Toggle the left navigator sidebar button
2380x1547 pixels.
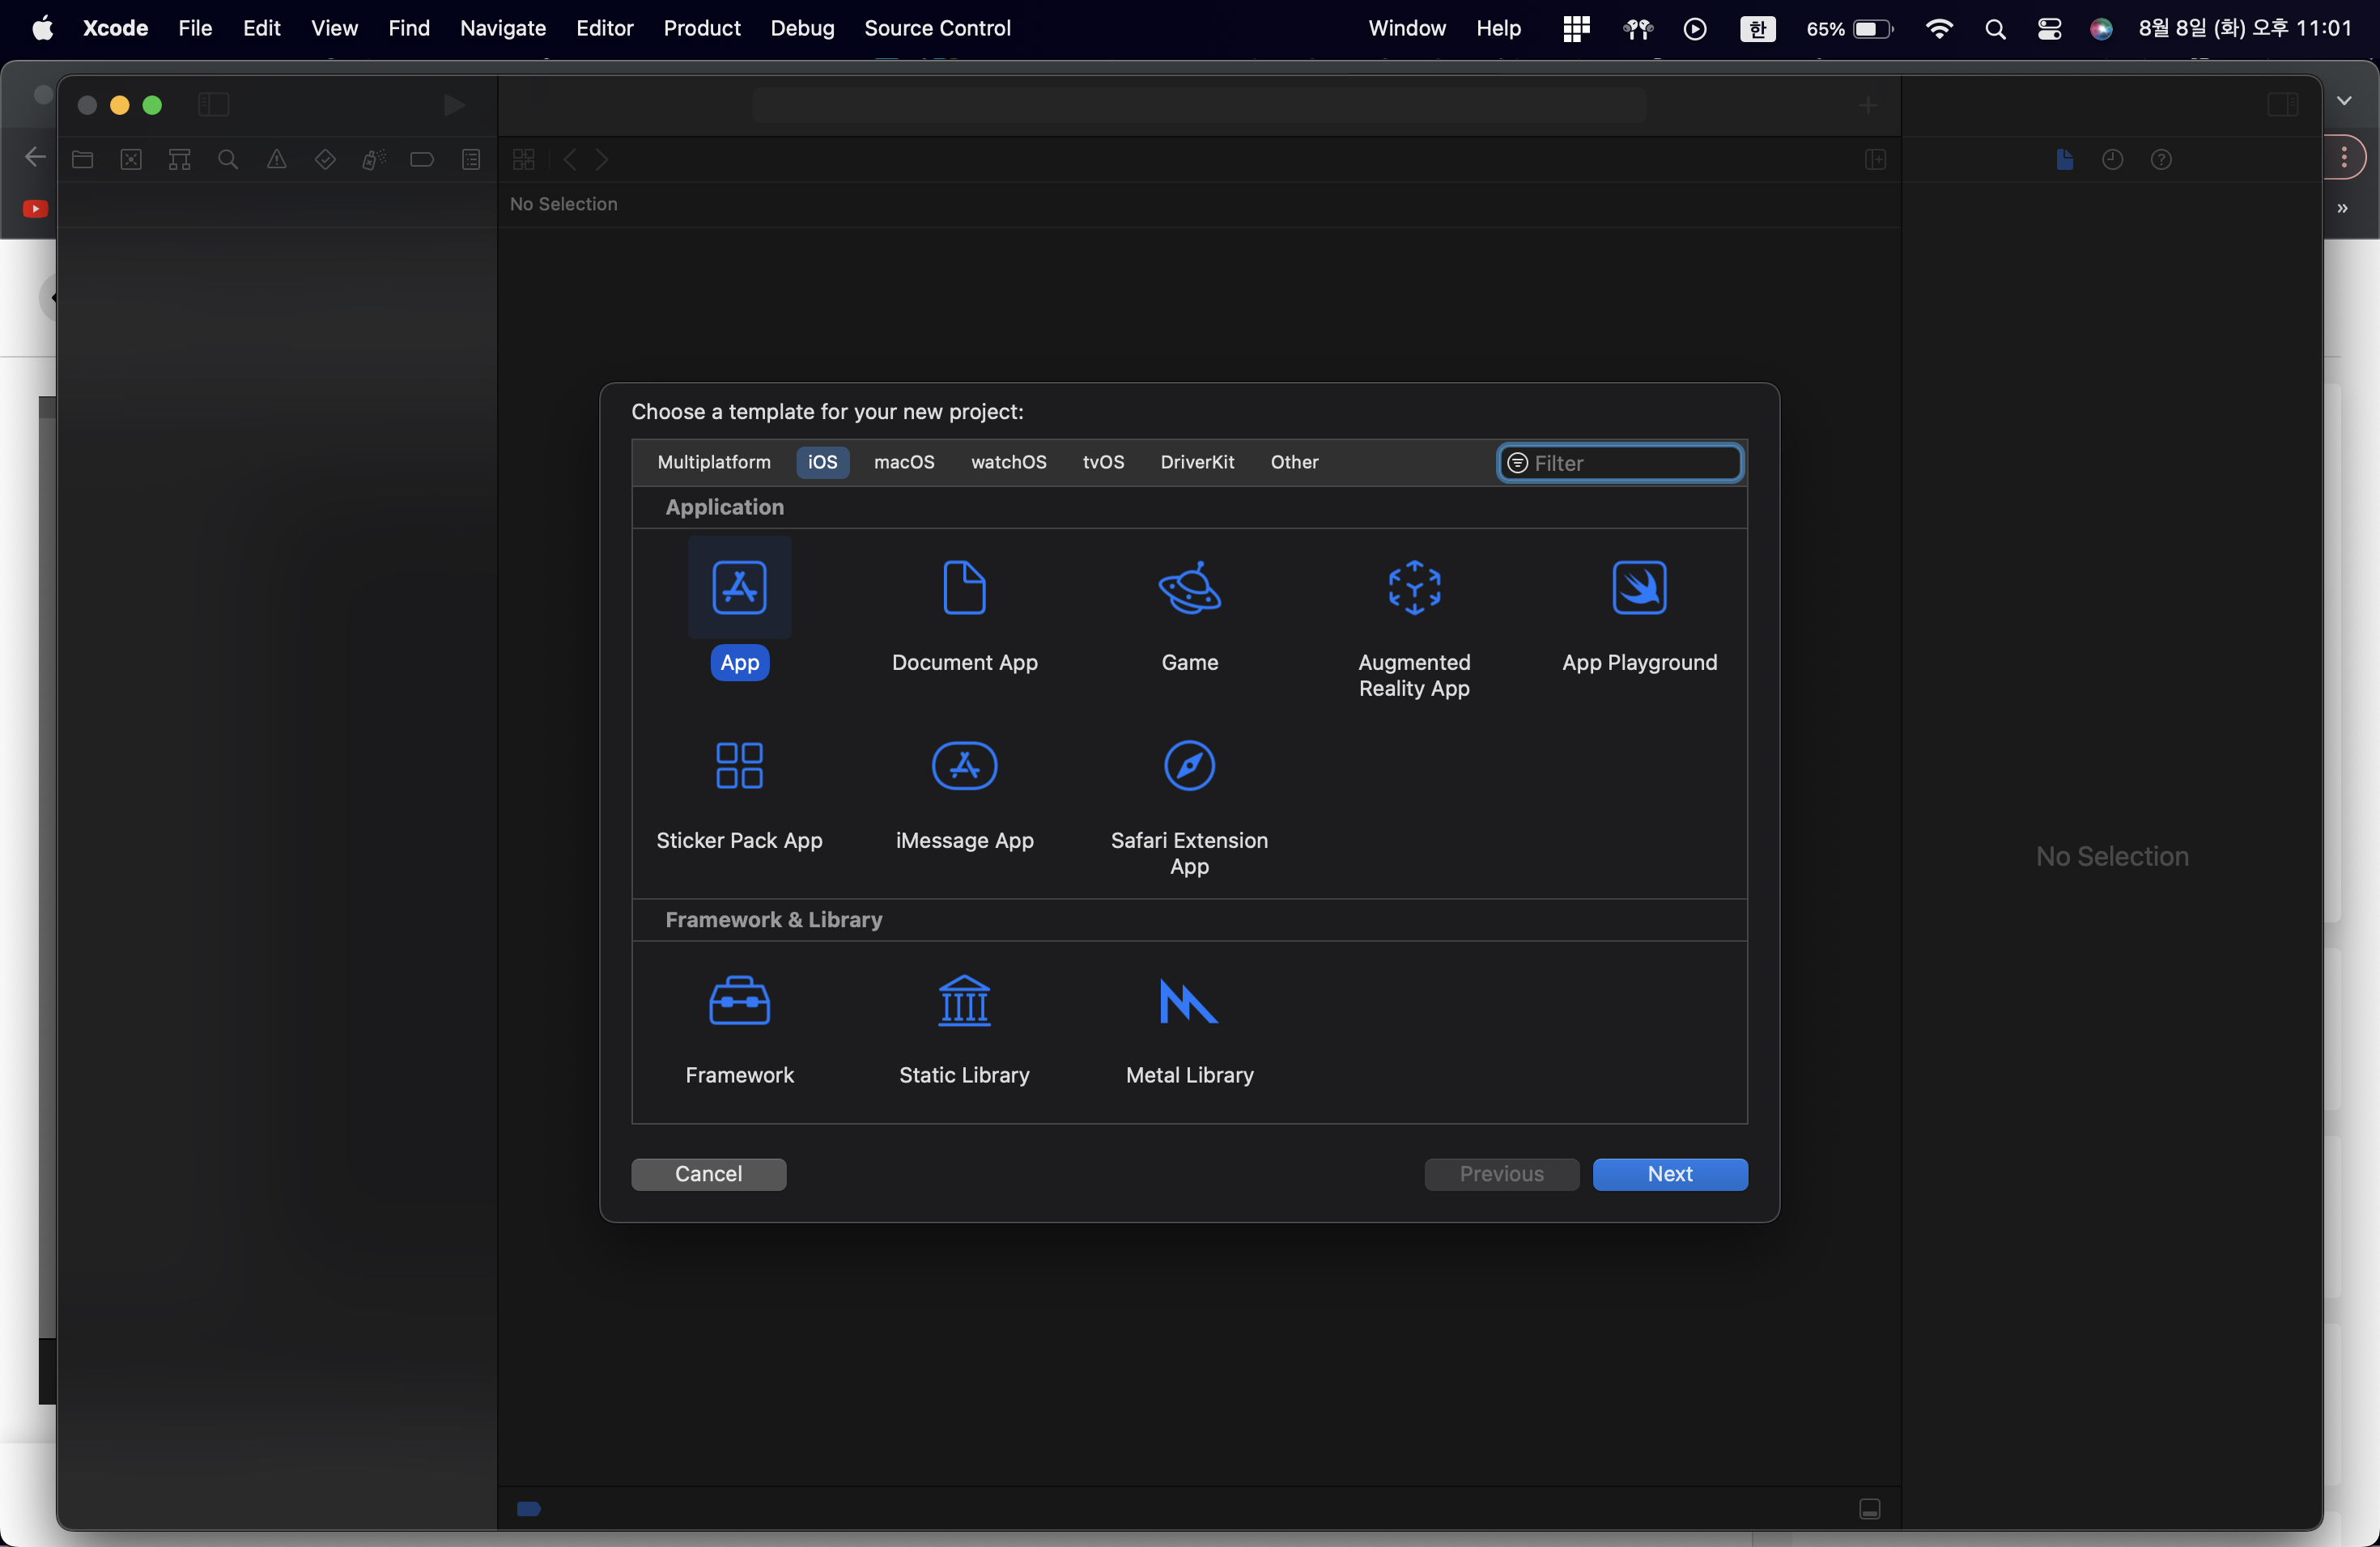coord(213,105)
